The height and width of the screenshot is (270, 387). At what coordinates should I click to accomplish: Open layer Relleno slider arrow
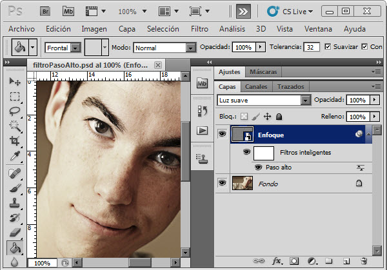374,117
